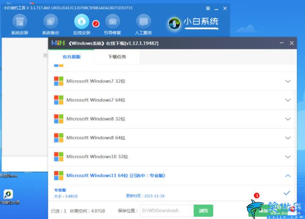Click the 所需空间：4.97GB text

87,211
